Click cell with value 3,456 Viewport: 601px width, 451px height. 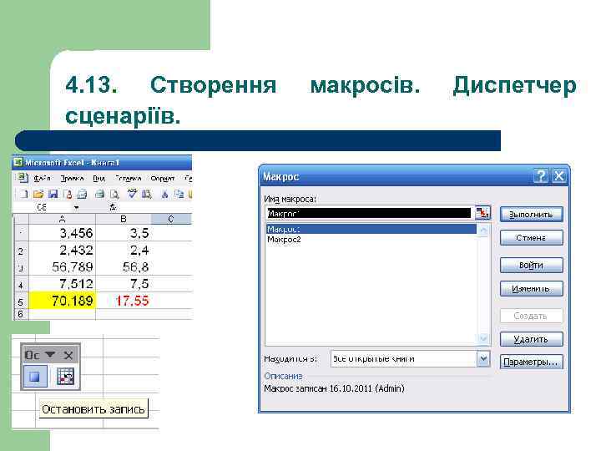[62, 233]
